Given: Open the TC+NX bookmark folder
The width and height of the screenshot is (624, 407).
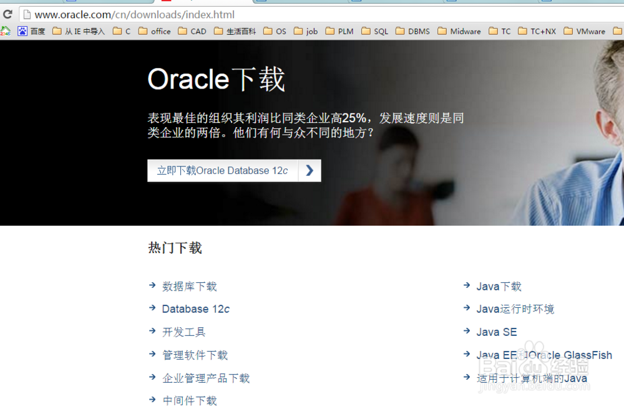Looking at the screenshot, I should [537, 31].
